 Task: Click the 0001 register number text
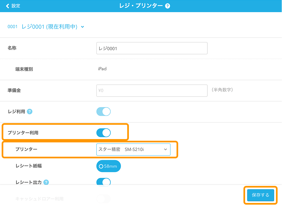point(12,27)
